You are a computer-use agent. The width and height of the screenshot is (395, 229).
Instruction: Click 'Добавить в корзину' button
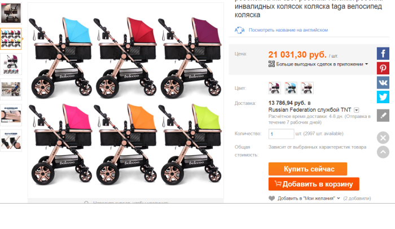pos(314,184)
